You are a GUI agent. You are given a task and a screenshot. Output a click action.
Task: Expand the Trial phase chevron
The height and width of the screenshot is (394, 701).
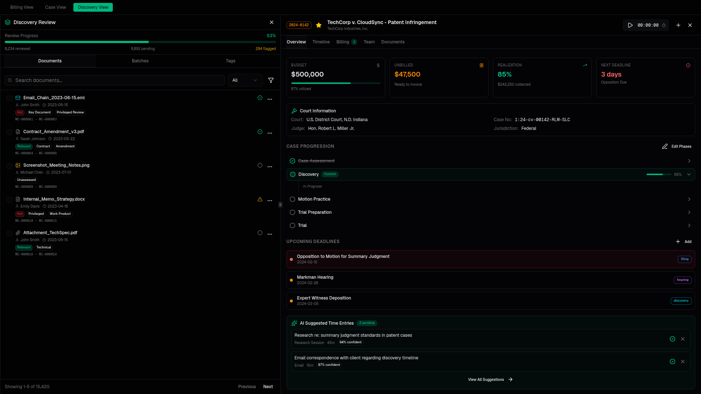(x=689, y=225)
